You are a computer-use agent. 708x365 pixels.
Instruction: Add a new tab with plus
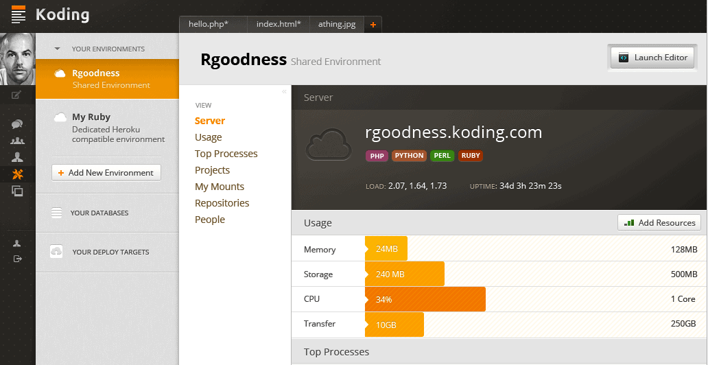coord(373,25)
